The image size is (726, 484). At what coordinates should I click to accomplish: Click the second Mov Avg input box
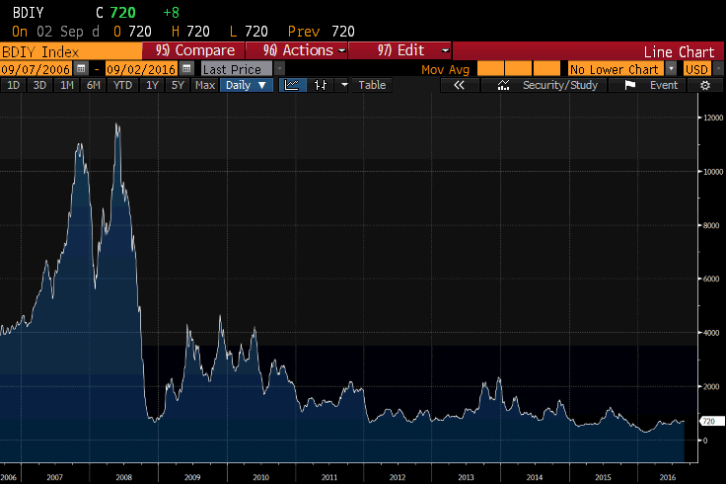518,69
